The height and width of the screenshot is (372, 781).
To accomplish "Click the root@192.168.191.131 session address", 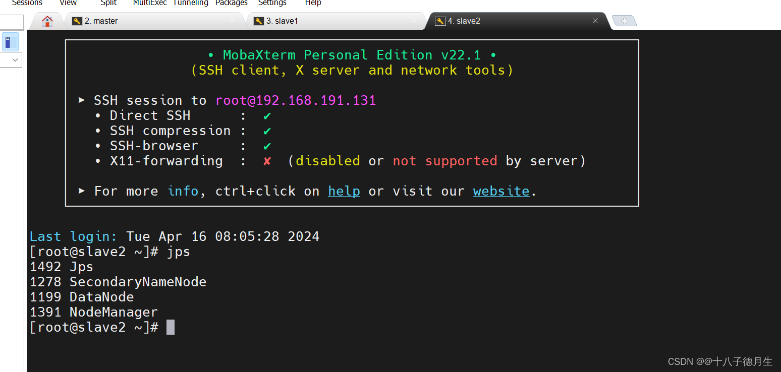I will tap(296, 100).
